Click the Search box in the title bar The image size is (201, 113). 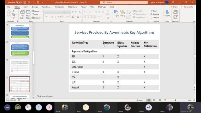(124, 2)
